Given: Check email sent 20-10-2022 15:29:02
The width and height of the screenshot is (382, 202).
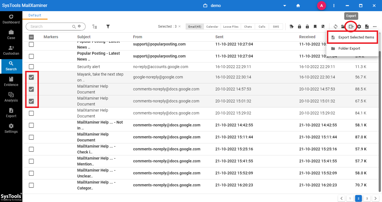Looking at the screenshot, I should (x=31, y=113).
